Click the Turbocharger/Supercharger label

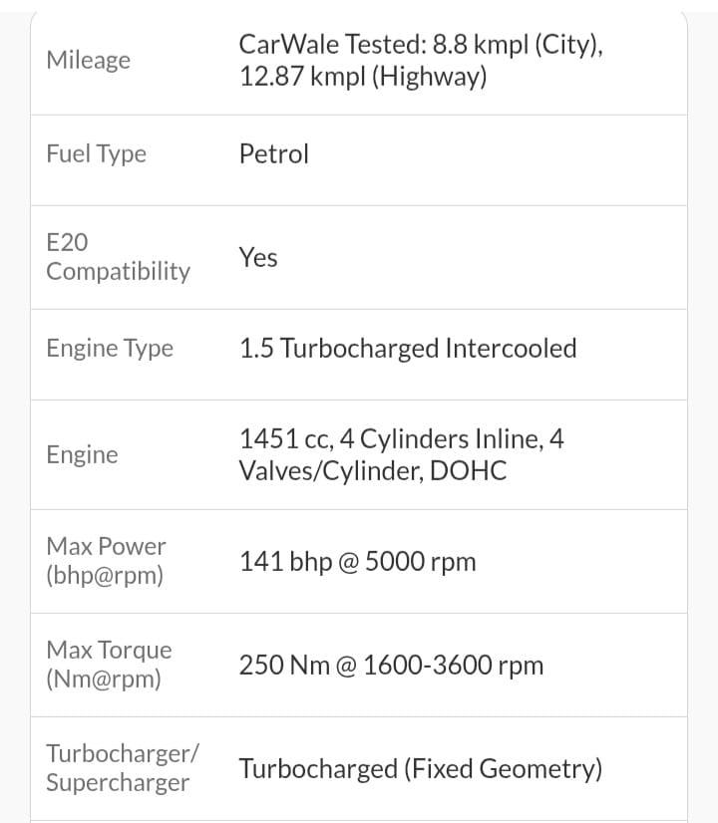(x=122, y=767)
